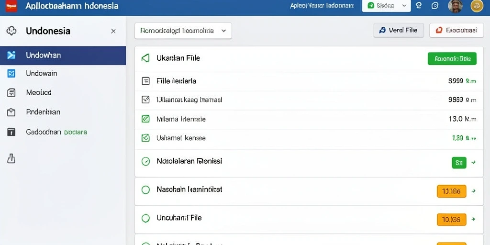Open the user profile avatar photo
Screen dimensions: 490x245
pyautogui.click(x=455, y=6)
